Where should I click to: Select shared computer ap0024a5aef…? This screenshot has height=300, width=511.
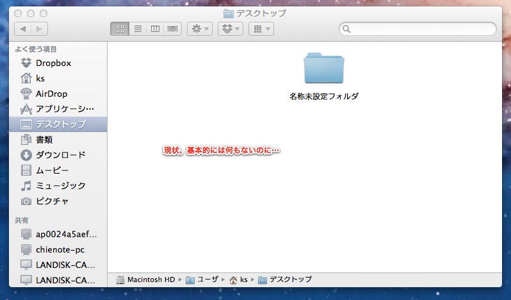tap(59, 234)
